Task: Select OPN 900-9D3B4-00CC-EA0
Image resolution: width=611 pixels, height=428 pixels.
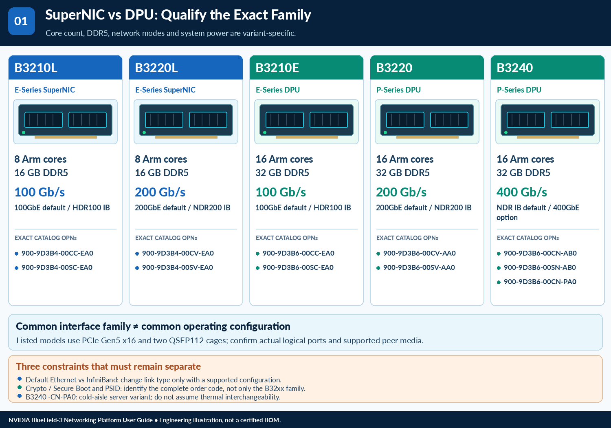Action: point(57,253)
